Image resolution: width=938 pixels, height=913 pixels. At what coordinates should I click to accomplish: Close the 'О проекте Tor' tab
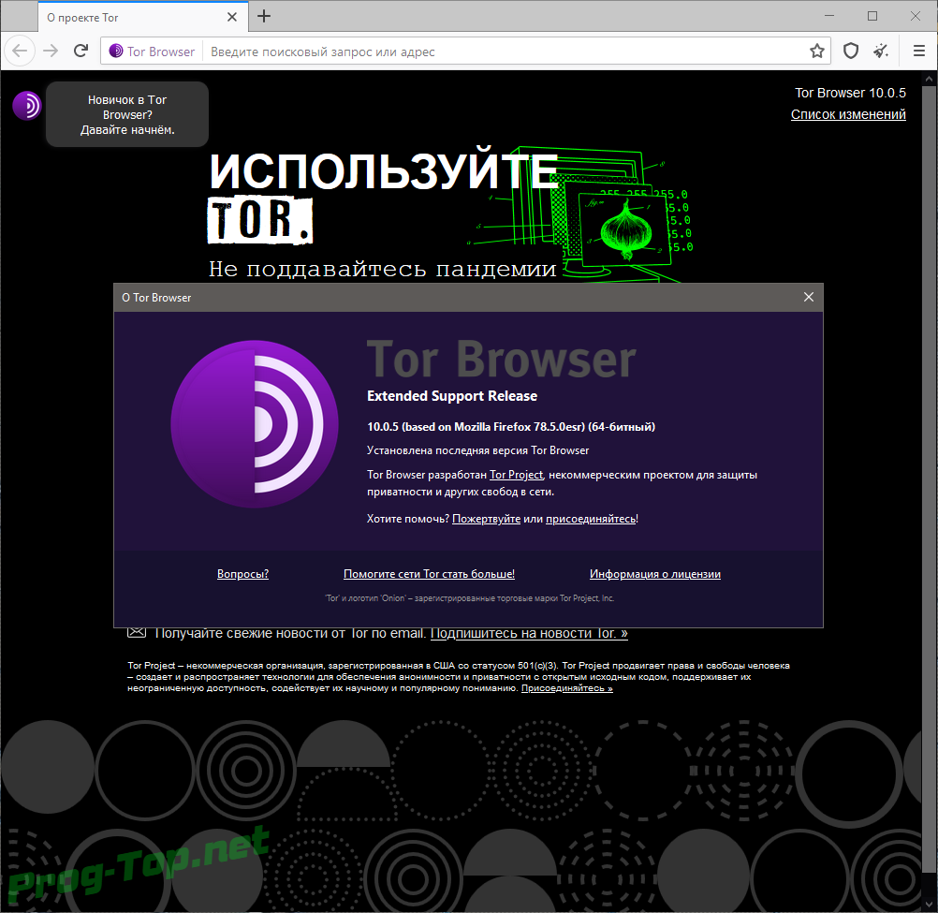click(232, 17)
